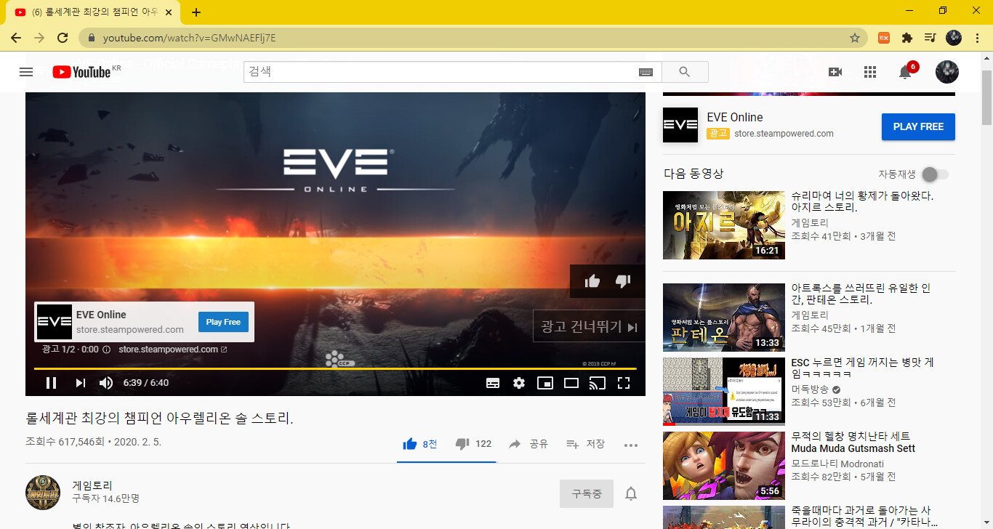Viewport: 993px width, 529px height.
Task: Enter fullscreen mode
Action: tap(623, 383)
